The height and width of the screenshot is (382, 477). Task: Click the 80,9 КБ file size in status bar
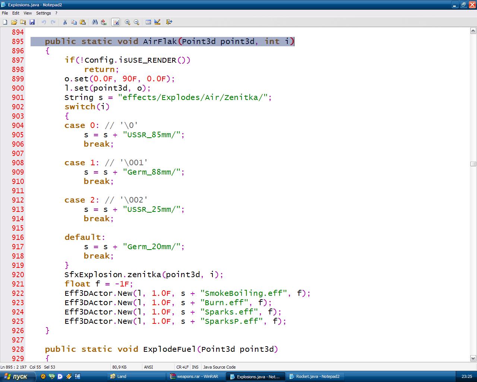[x=119, y=367]
